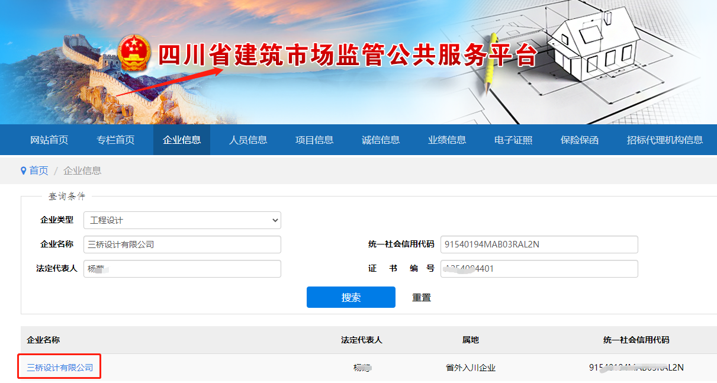Viewport: 717px width, 383px height.
Task: Open the 专栏首页 navigation item
Action: pyautogui.click(x=115, y=140)
